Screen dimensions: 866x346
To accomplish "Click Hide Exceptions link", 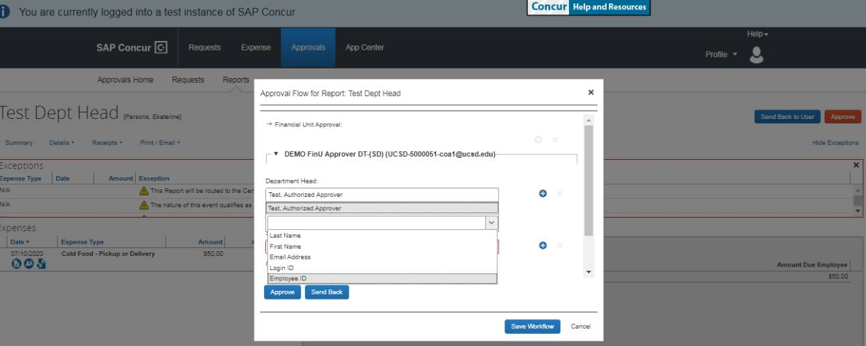I will point(835,142).
